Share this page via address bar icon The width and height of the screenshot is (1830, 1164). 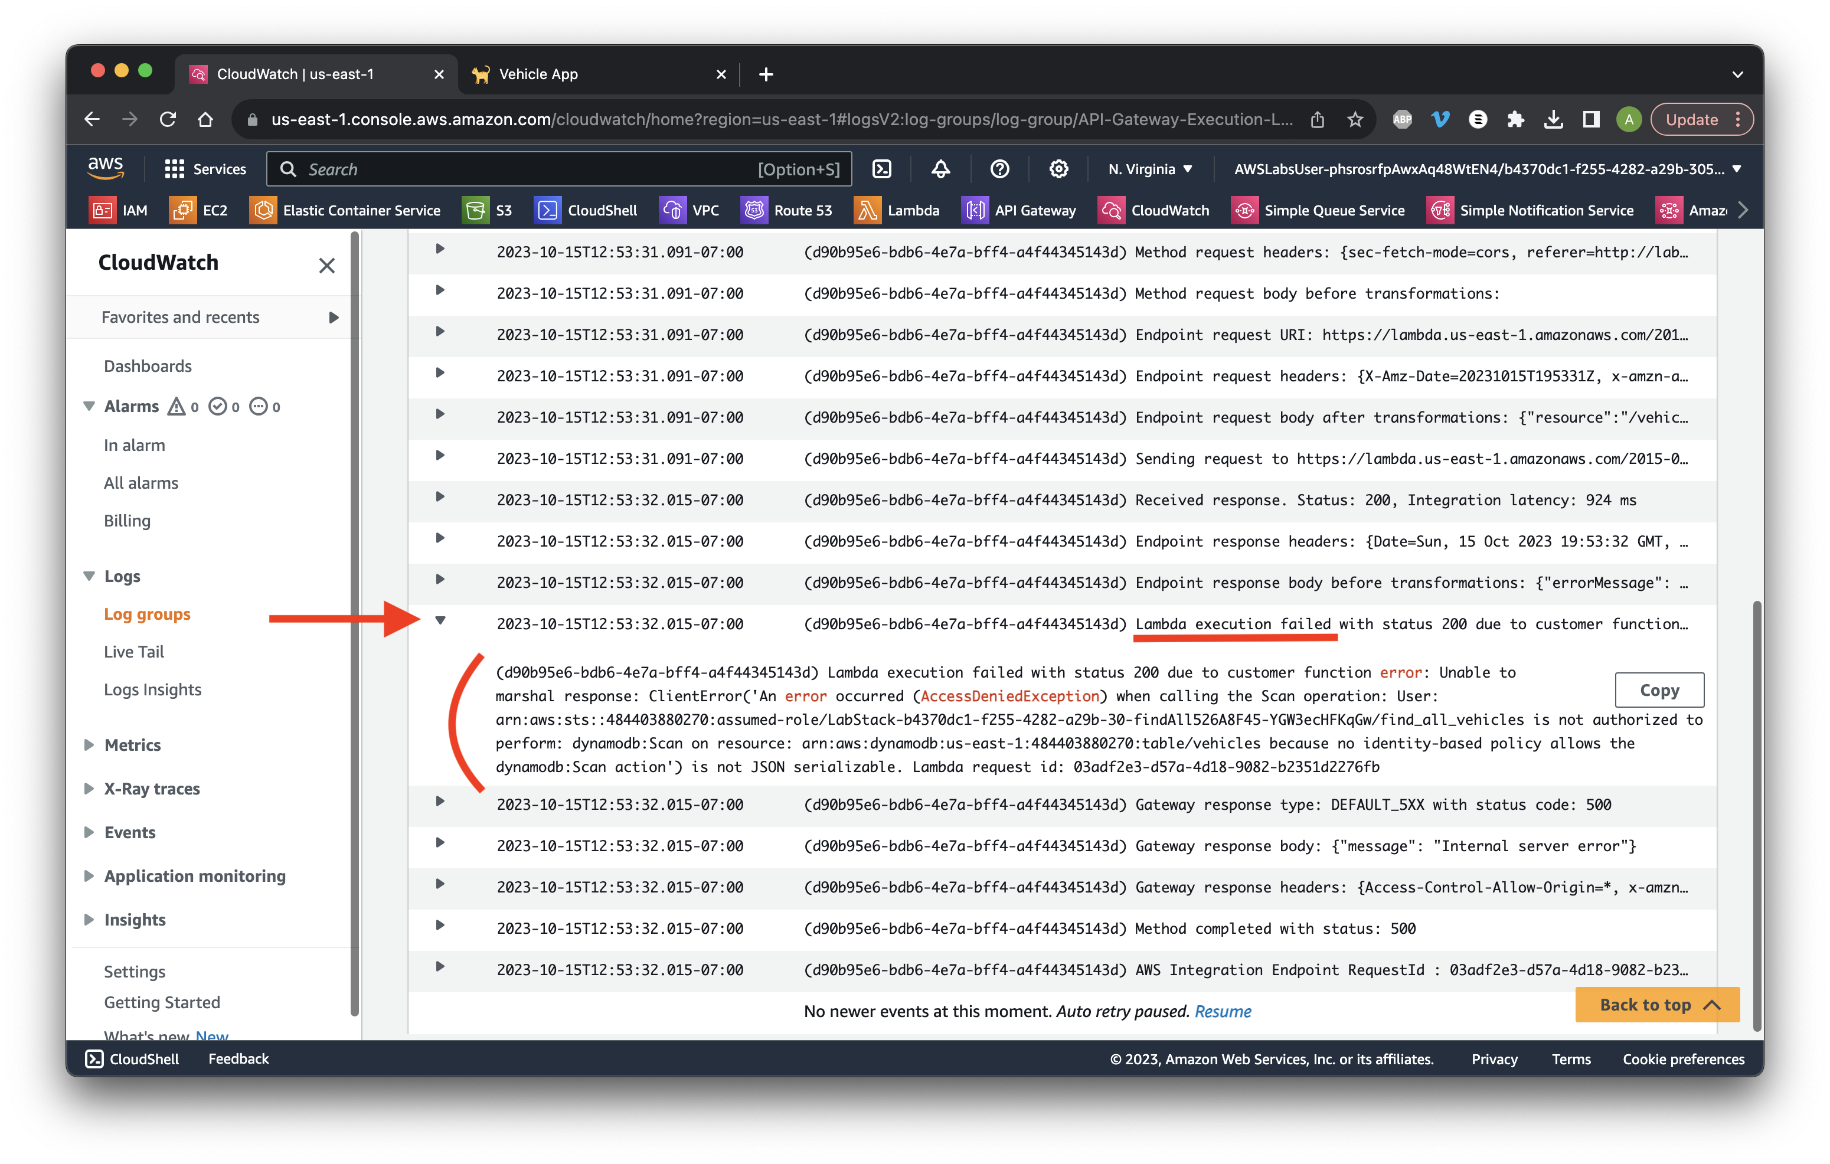tap(1318, 119)
